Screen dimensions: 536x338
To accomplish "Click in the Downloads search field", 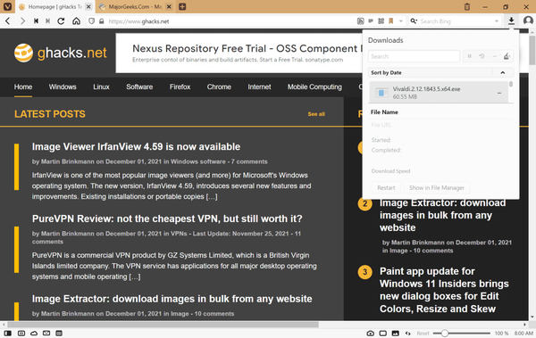I will [x=414, y=56].
